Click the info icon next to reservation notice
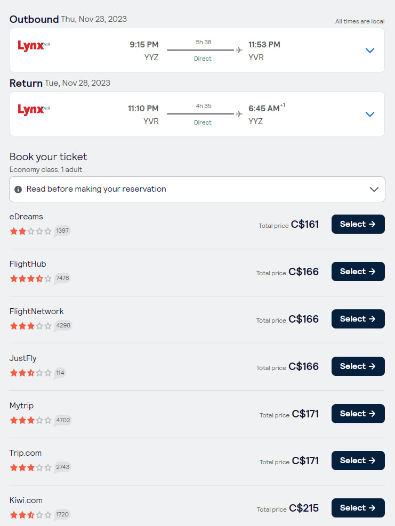This screenshot has height=526, width=395. coord(19,189)
